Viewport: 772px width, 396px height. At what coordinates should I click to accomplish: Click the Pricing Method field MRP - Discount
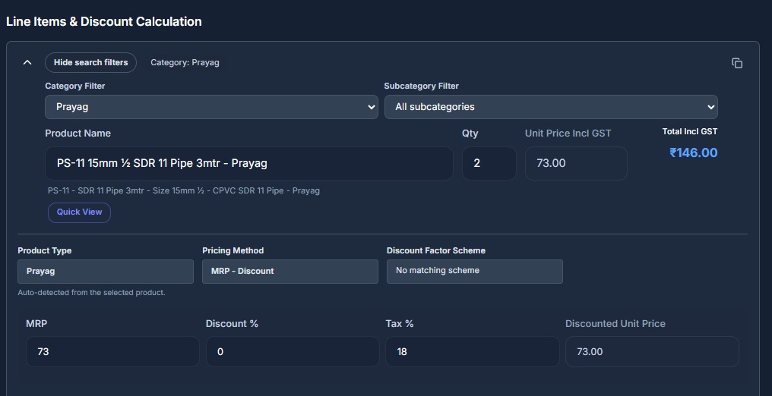click(290, 271)
